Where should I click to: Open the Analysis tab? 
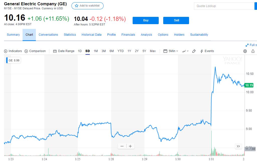click(146, 35)
